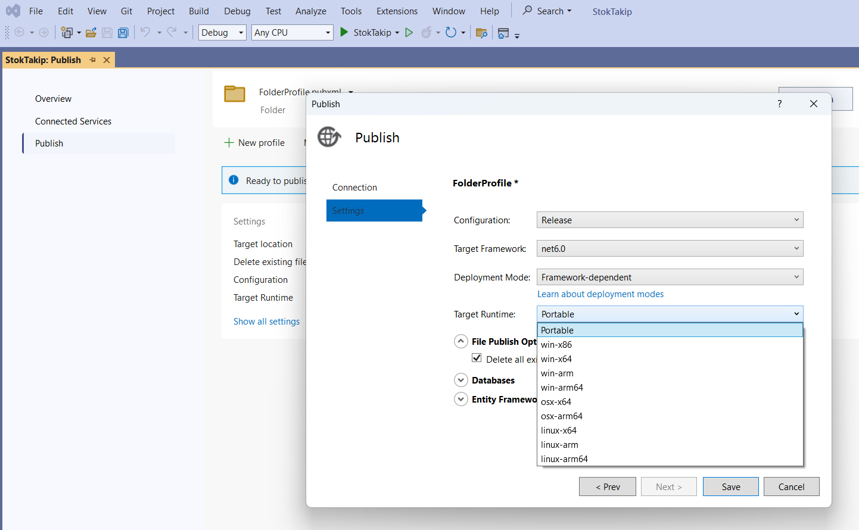Click the Save button in Publish dialog
Image resolution: width=859 pixels, height=530 pixels.
pyautogui.click(x=730, y=487)
